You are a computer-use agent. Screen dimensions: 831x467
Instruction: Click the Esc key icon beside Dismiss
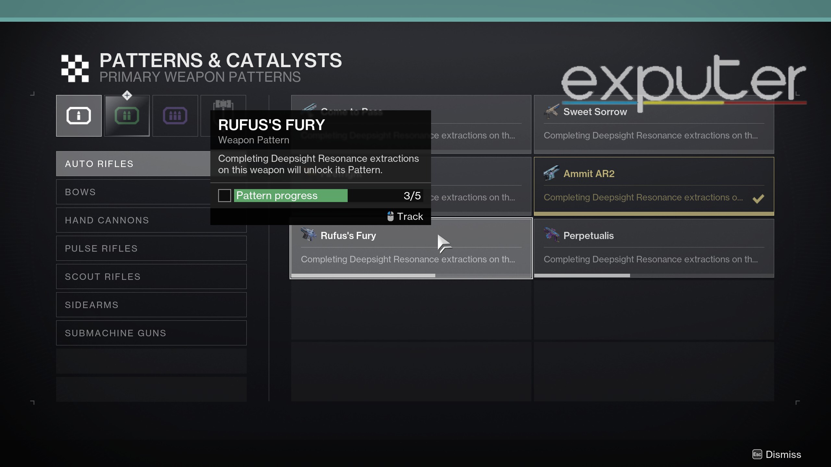pyautogui.click(x=757, y=454)
